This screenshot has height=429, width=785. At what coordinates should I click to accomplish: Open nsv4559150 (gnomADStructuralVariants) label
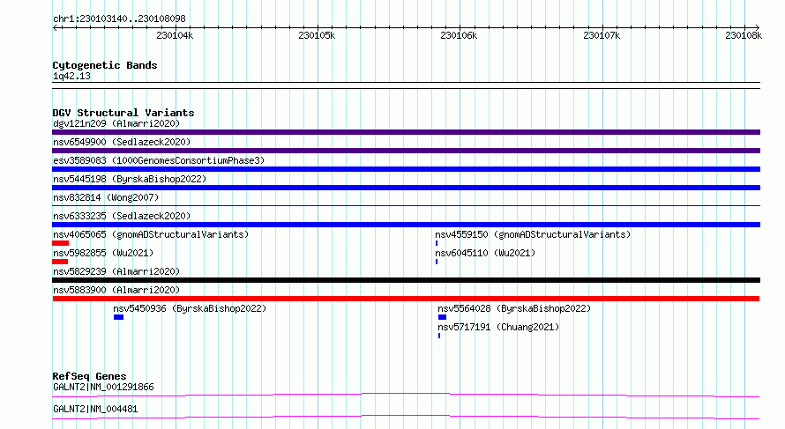[533, 234]
